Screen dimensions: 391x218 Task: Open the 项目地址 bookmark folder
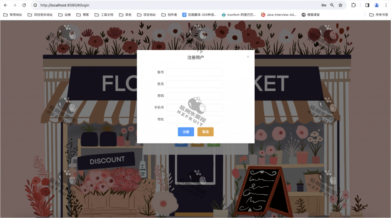146,15
